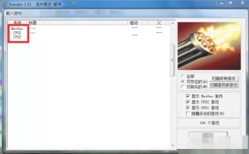Click the up arrow of list scrollbar
The width and height of the screenshot is (249, 154).
point(173,23)
